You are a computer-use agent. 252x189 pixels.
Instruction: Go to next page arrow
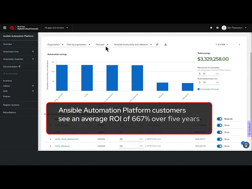click(x=239, y=44)
